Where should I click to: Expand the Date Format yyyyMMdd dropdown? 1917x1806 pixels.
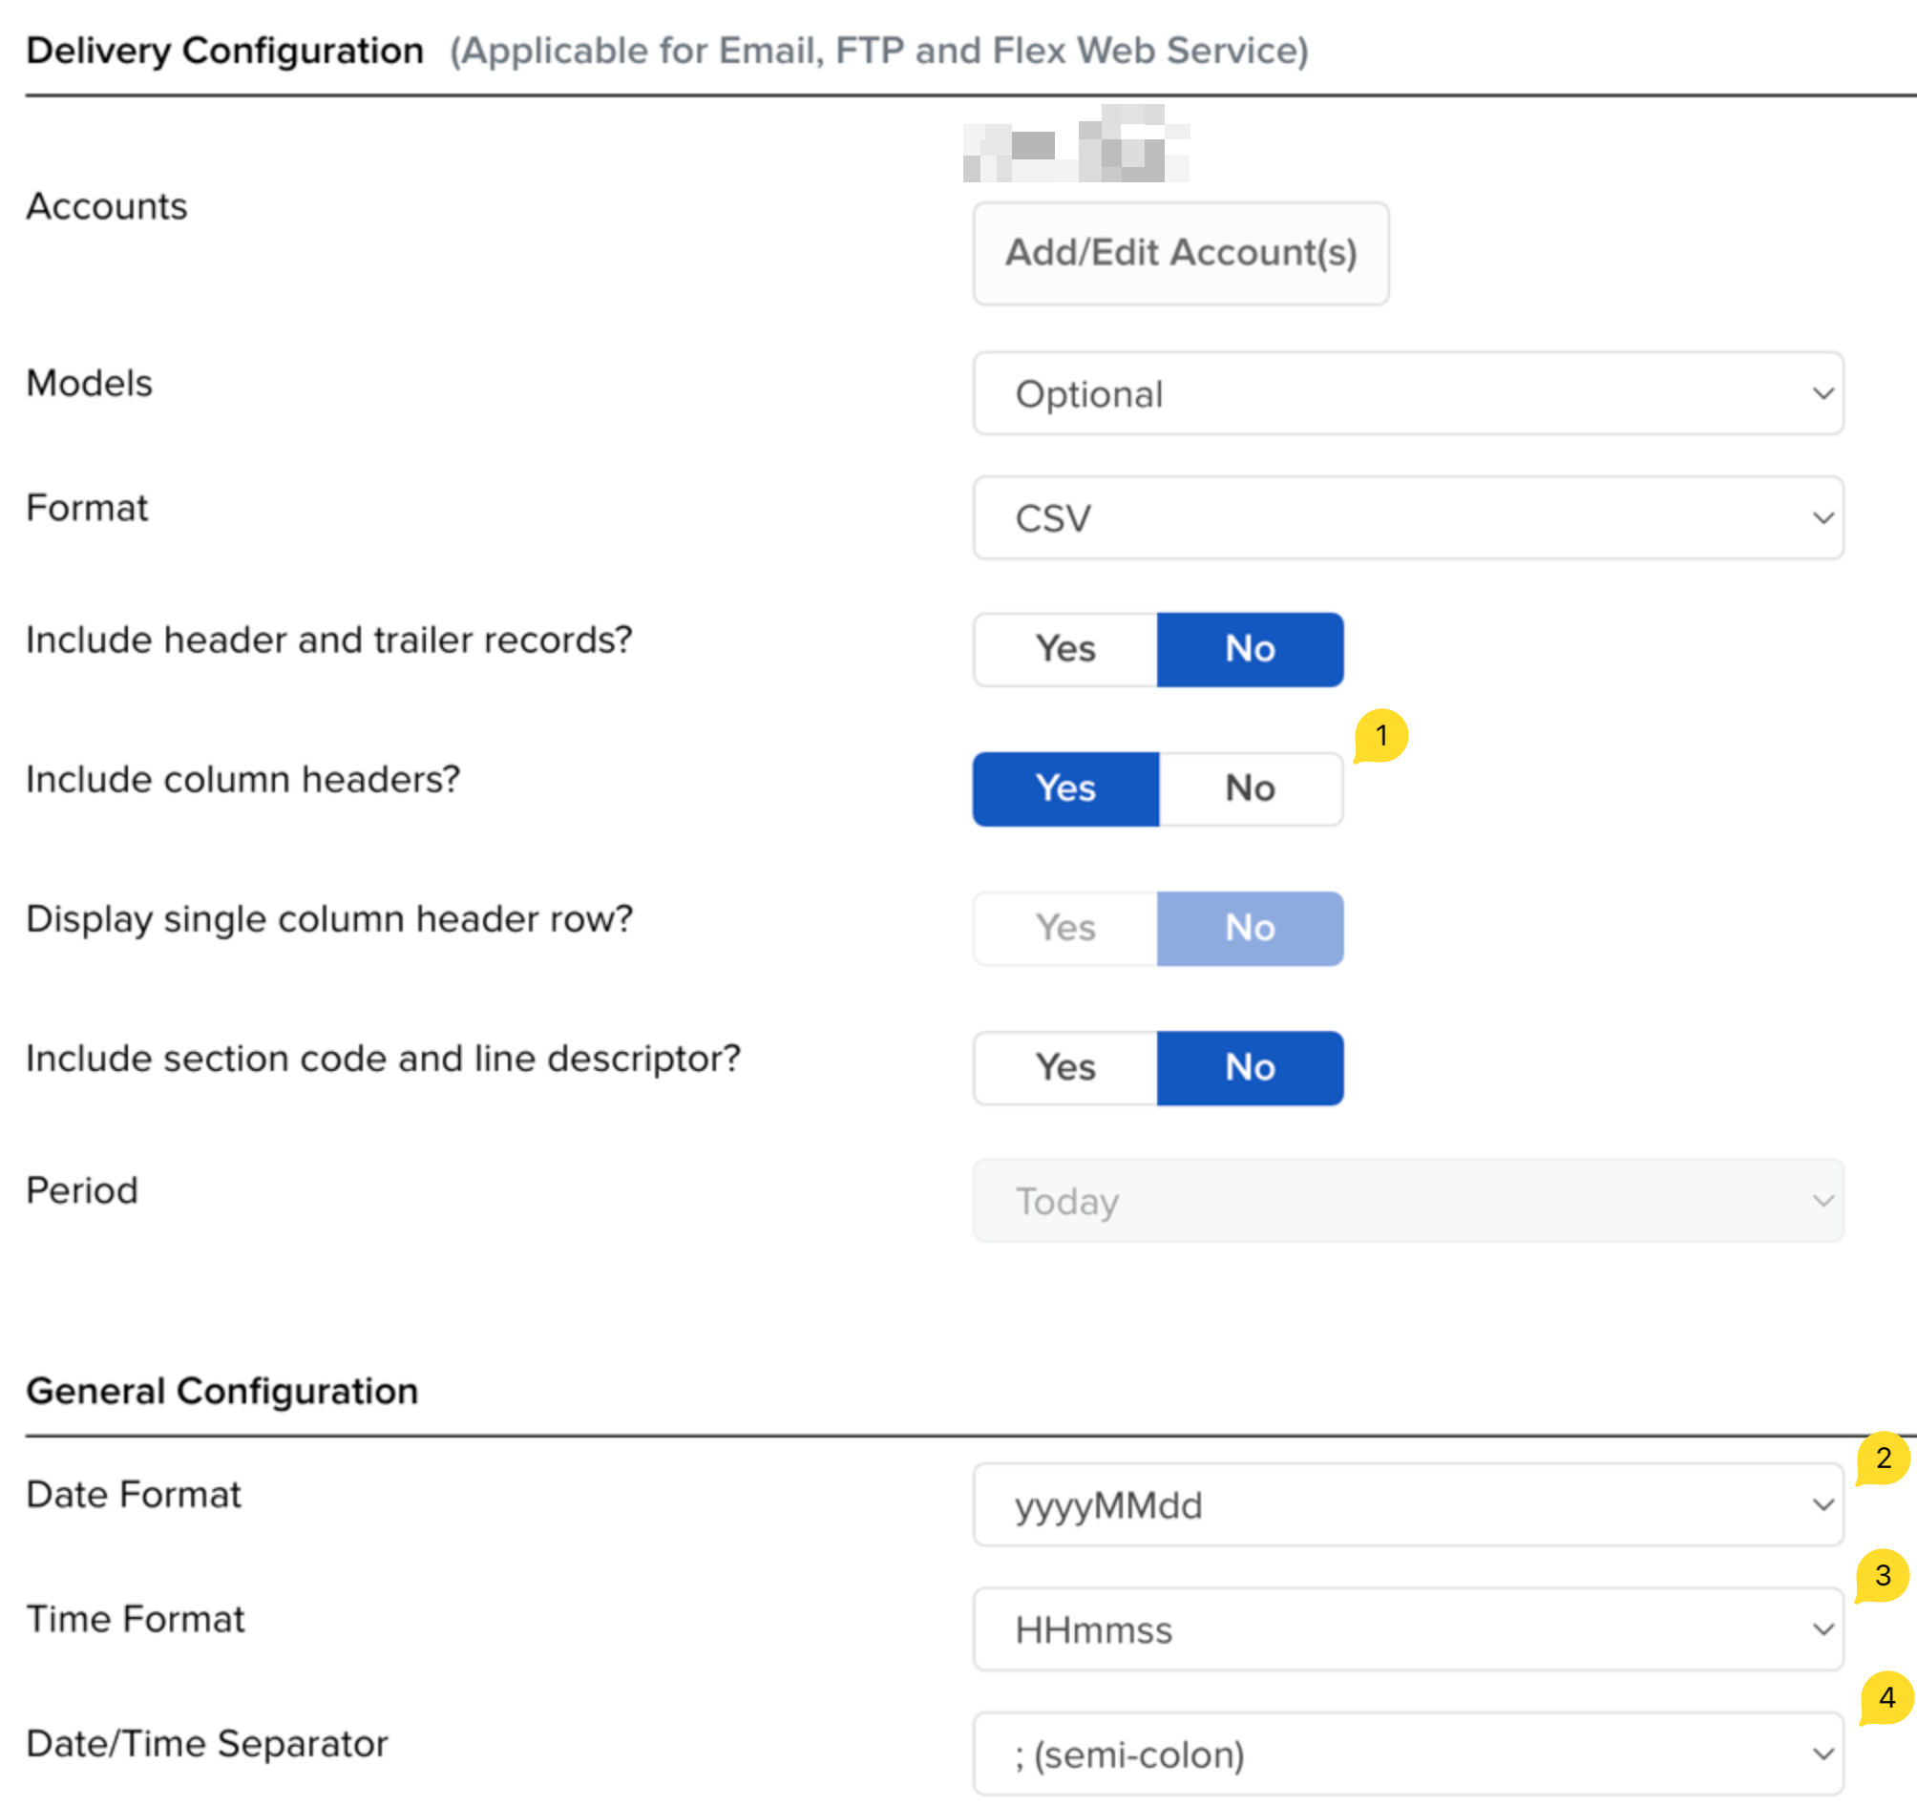(x=1408, y=1504)
